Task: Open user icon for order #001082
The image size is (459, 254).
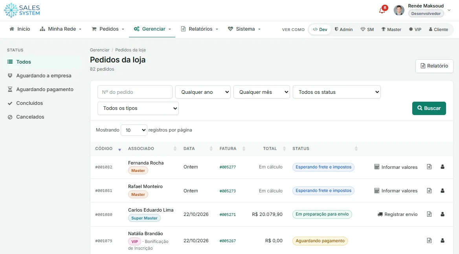Action: [442, 167]
